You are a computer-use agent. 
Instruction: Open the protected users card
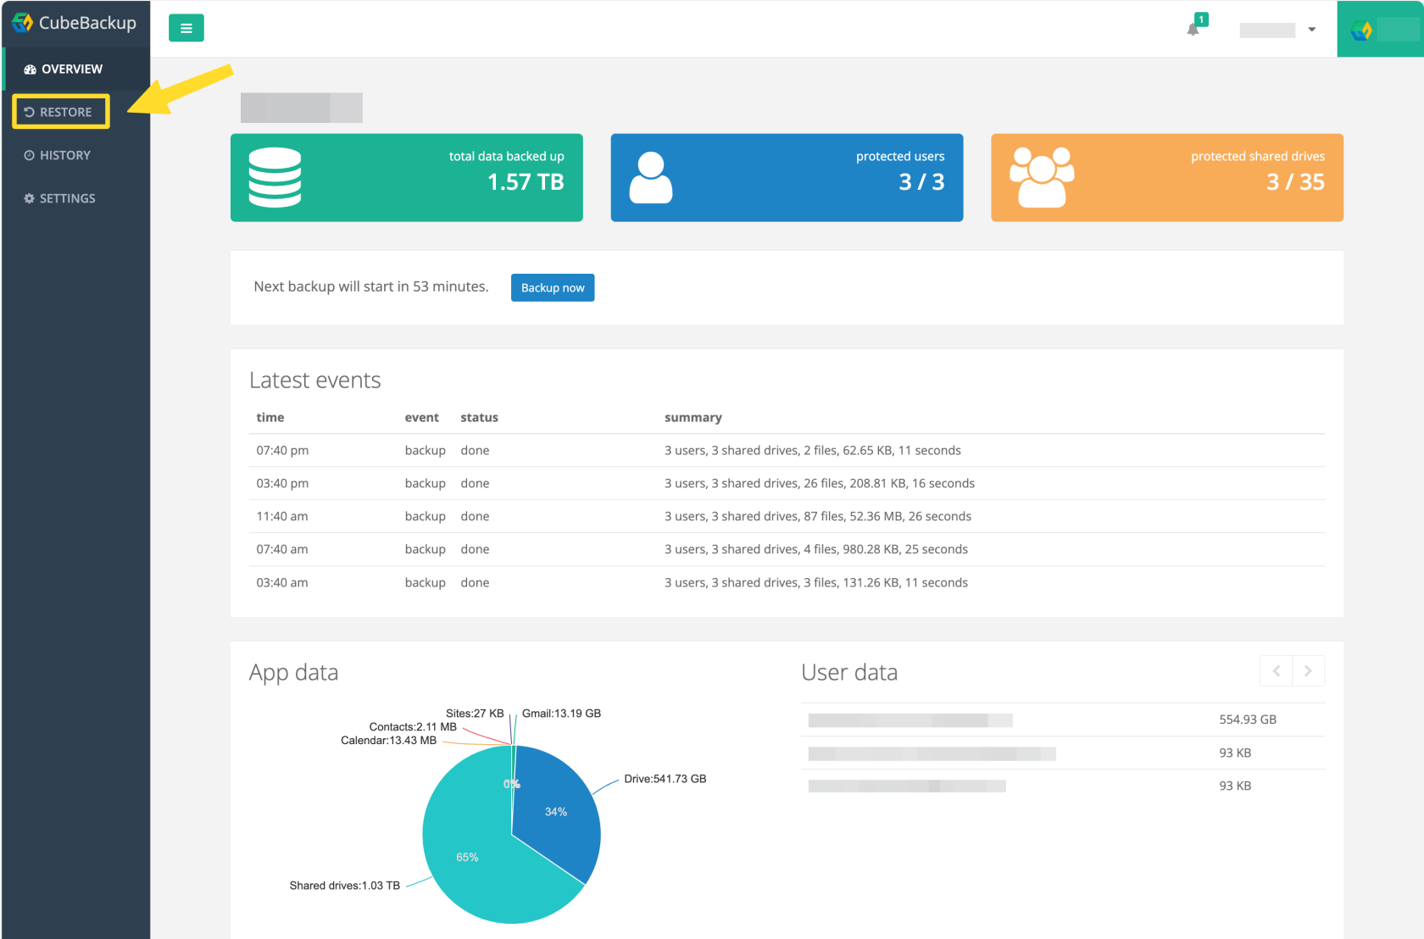(787, 177)
